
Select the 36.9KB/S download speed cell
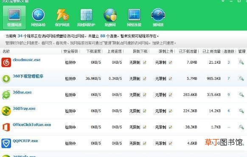pyautogui.click(x=93, y=78)
